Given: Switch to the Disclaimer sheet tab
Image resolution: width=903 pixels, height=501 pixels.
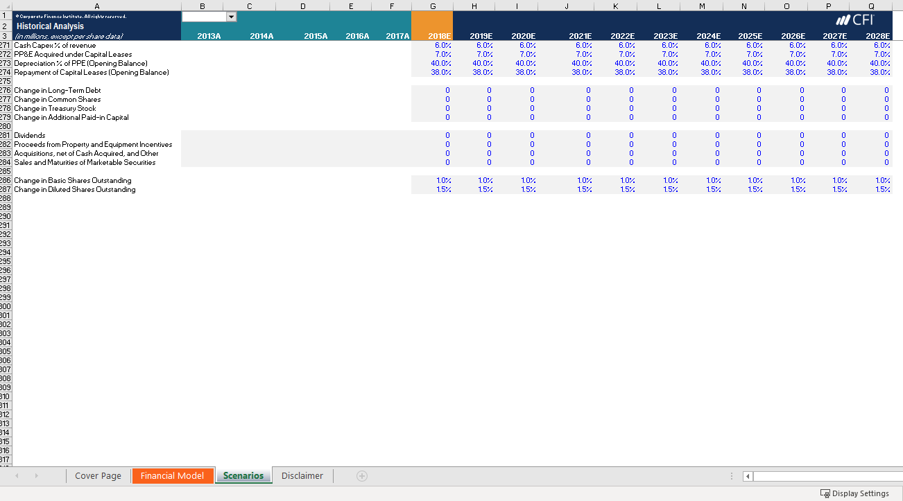Looking at the screenshot, I should pyautogui.click(x=302, y=475).
